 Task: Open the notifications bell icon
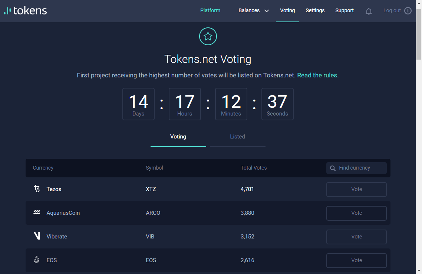coord(369,11)
